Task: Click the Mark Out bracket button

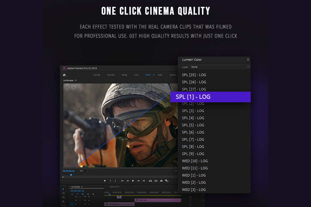Action: pos(115,181)
